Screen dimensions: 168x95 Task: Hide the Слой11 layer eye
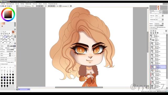152,43
